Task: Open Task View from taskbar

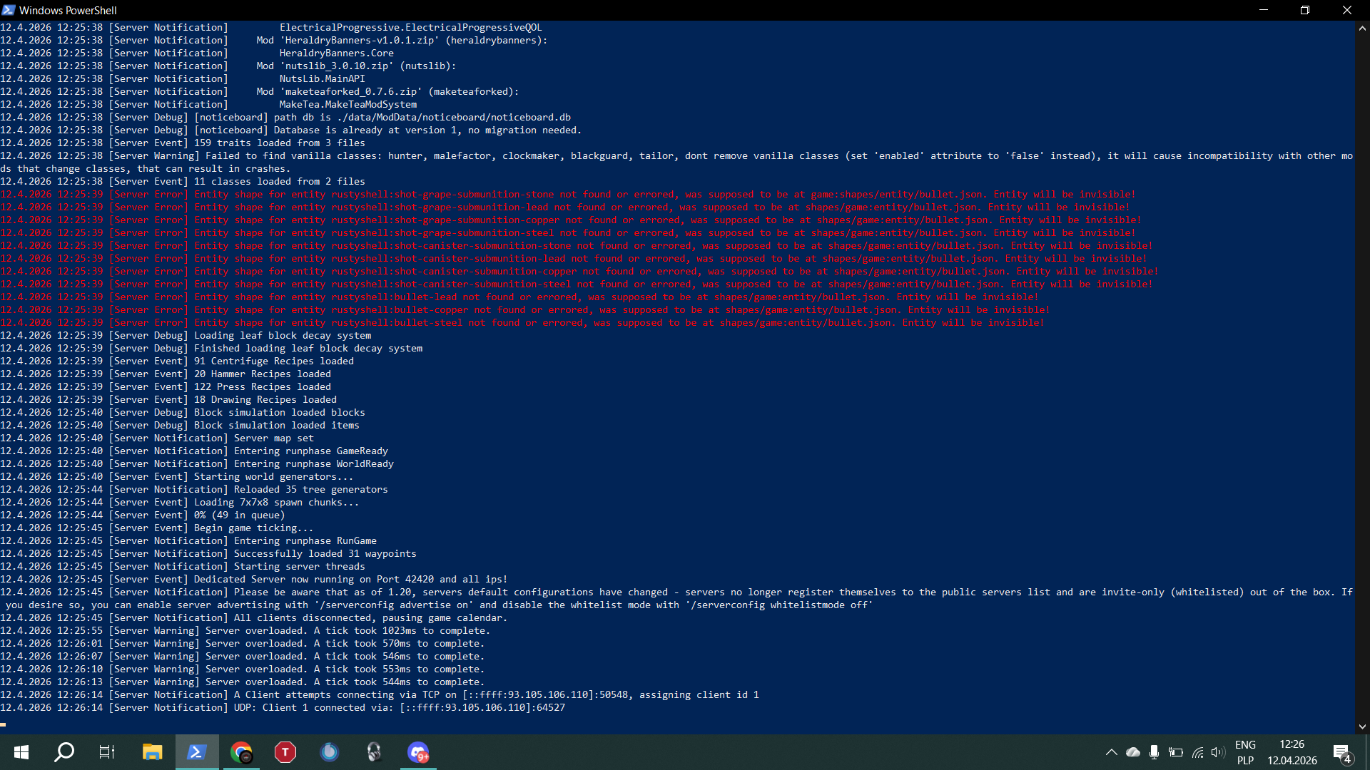Action: [x=107, y=752]
